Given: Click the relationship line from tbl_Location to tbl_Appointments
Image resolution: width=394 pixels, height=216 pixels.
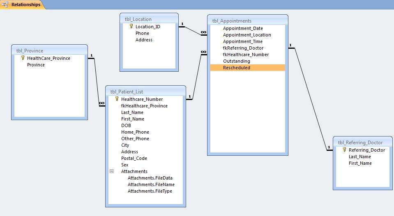Looking at the screenshot, I should coord(193,31).
